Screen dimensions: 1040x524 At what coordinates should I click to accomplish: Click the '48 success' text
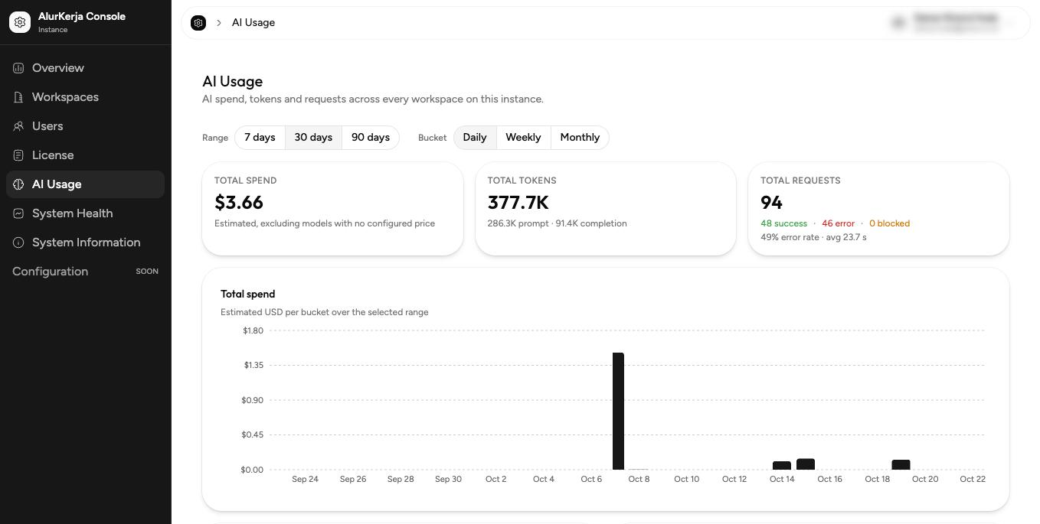click(x=783, y=223)
